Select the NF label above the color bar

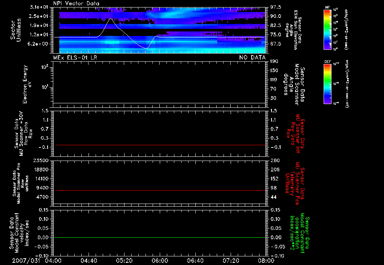(x=327, y=7)
